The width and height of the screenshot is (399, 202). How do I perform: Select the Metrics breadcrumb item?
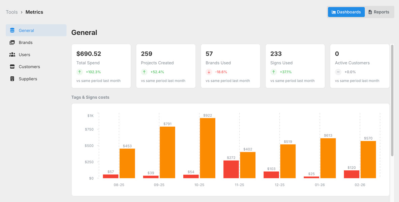tap(34, 12)
